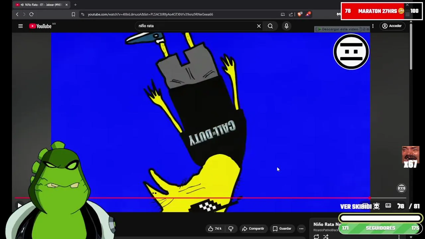Click the Compartir share button
425x239 pixels.
(253, 228)
